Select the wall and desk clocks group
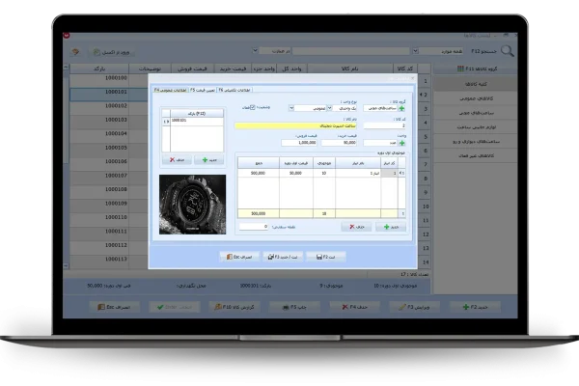This screenshot has width=579, height=386. click(x=475, y=142)
